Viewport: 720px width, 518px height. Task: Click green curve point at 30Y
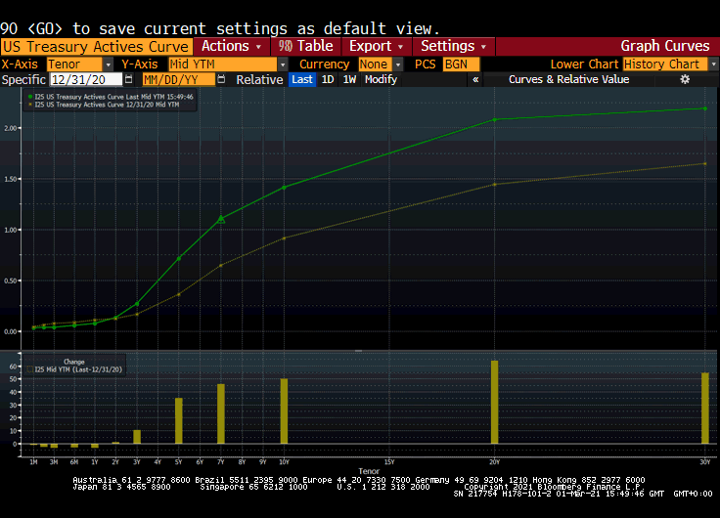pos(705,108)
